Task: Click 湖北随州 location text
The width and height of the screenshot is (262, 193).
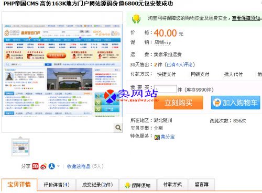Action: [163, 120]
